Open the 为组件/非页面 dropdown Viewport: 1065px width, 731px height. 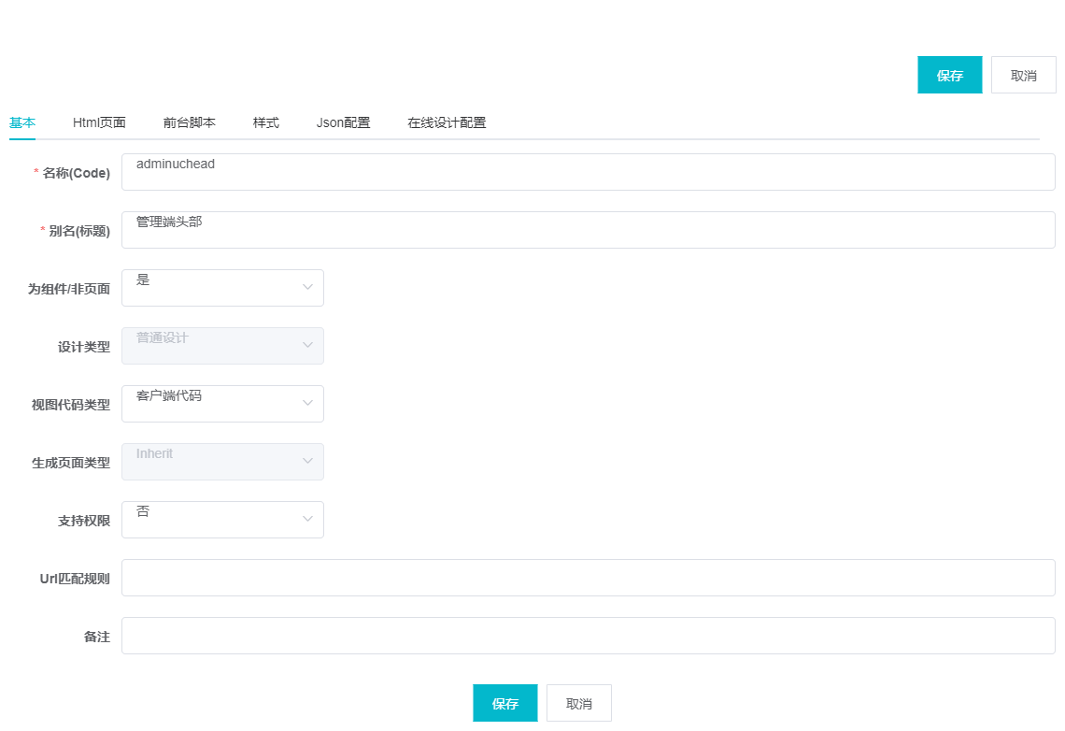tap(222, 288)
